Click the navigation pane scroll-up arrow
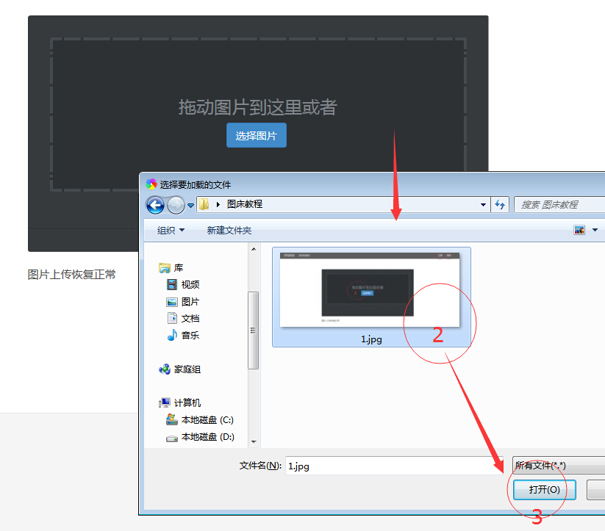Image resolution: width=605 pixels, height=531 pixels. [x=254, y=249]
